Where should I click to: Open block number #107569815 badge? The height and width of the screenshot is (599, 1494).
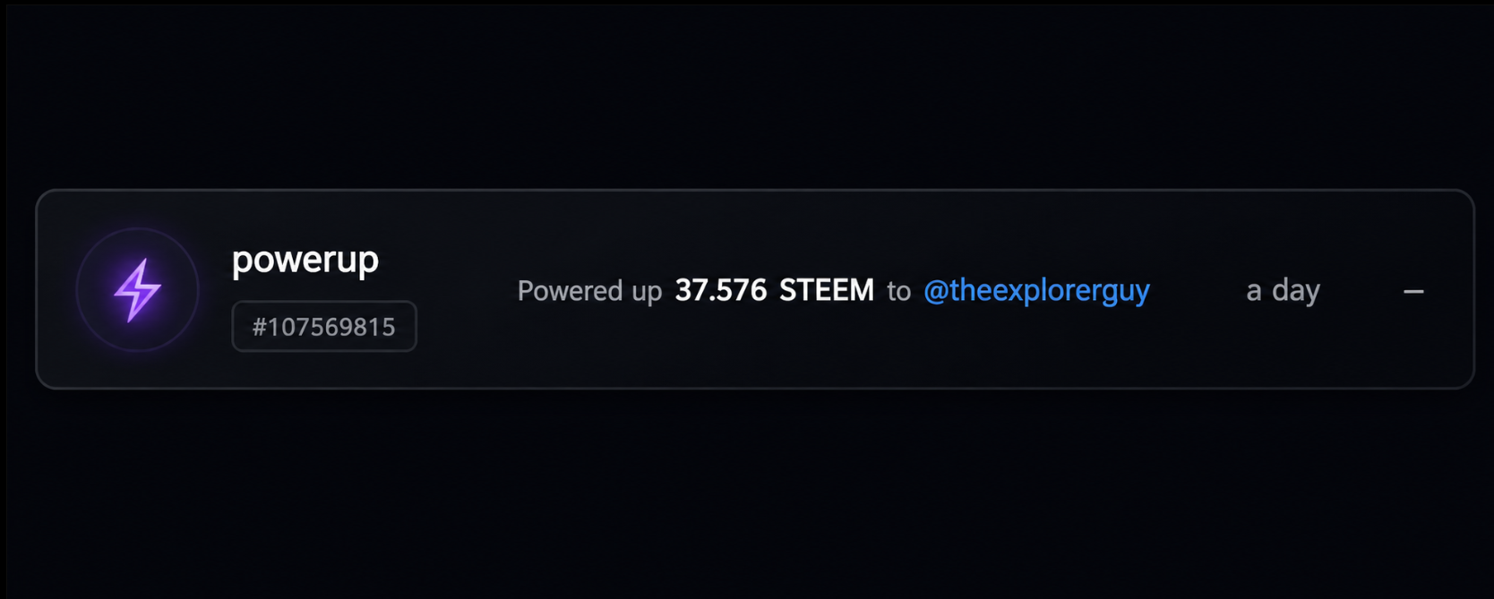324,327
